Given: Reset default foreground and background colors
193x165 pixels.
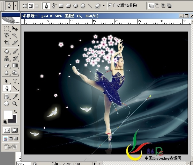Looking at the screenshot, I should [5, 122].
